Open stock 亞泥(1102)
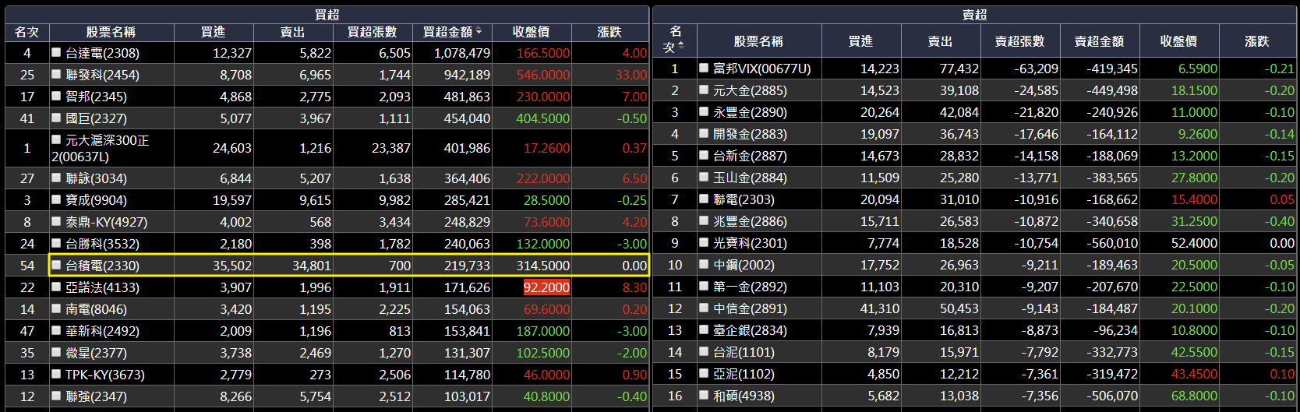The height and width of the screenshot is (412, 1300). tap(744, 374)
